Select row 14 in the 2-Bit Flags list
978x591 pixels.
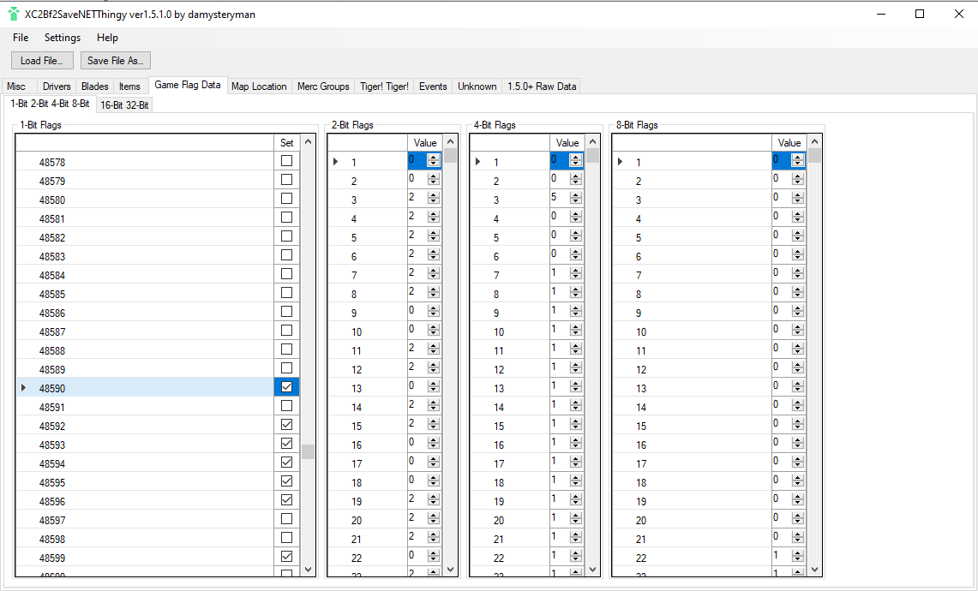(368, 407)
